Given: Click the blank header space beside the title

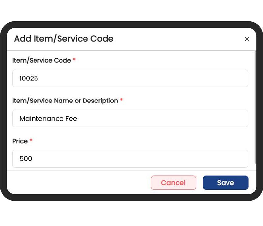Looking at the screenshot, I should pos(178,39).
